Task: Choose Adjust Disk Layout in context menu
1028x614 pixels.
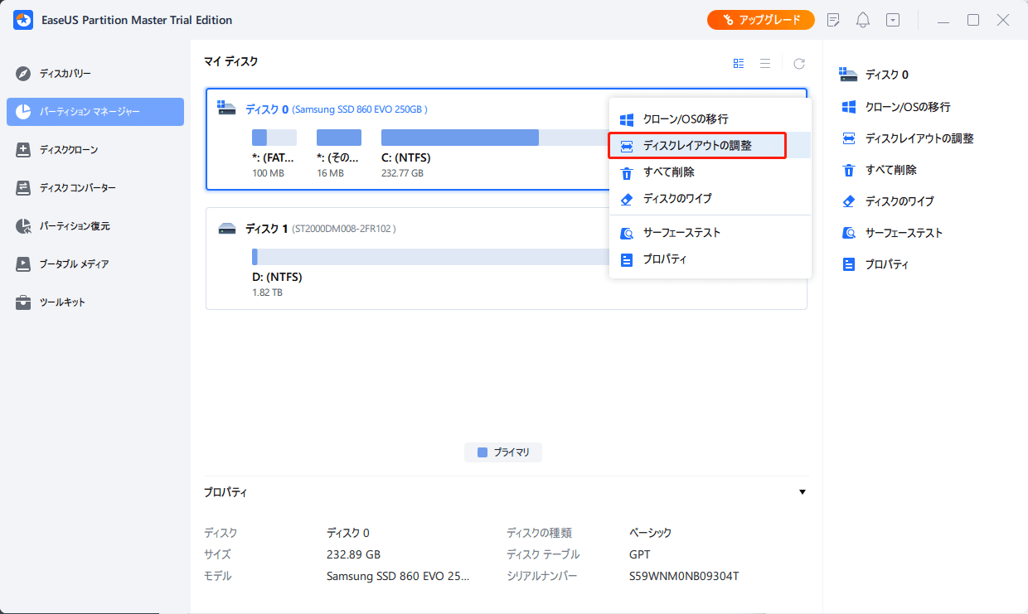Action: click(696, 146)
